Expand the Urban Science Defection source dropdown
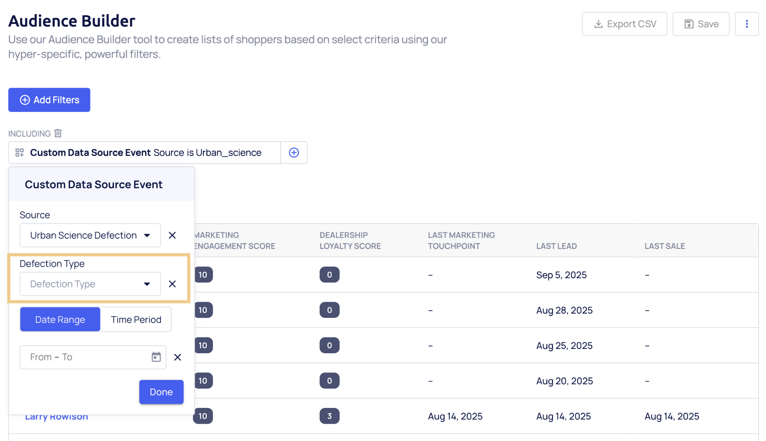The image size is (766, 441). click(x=90, y=235)
